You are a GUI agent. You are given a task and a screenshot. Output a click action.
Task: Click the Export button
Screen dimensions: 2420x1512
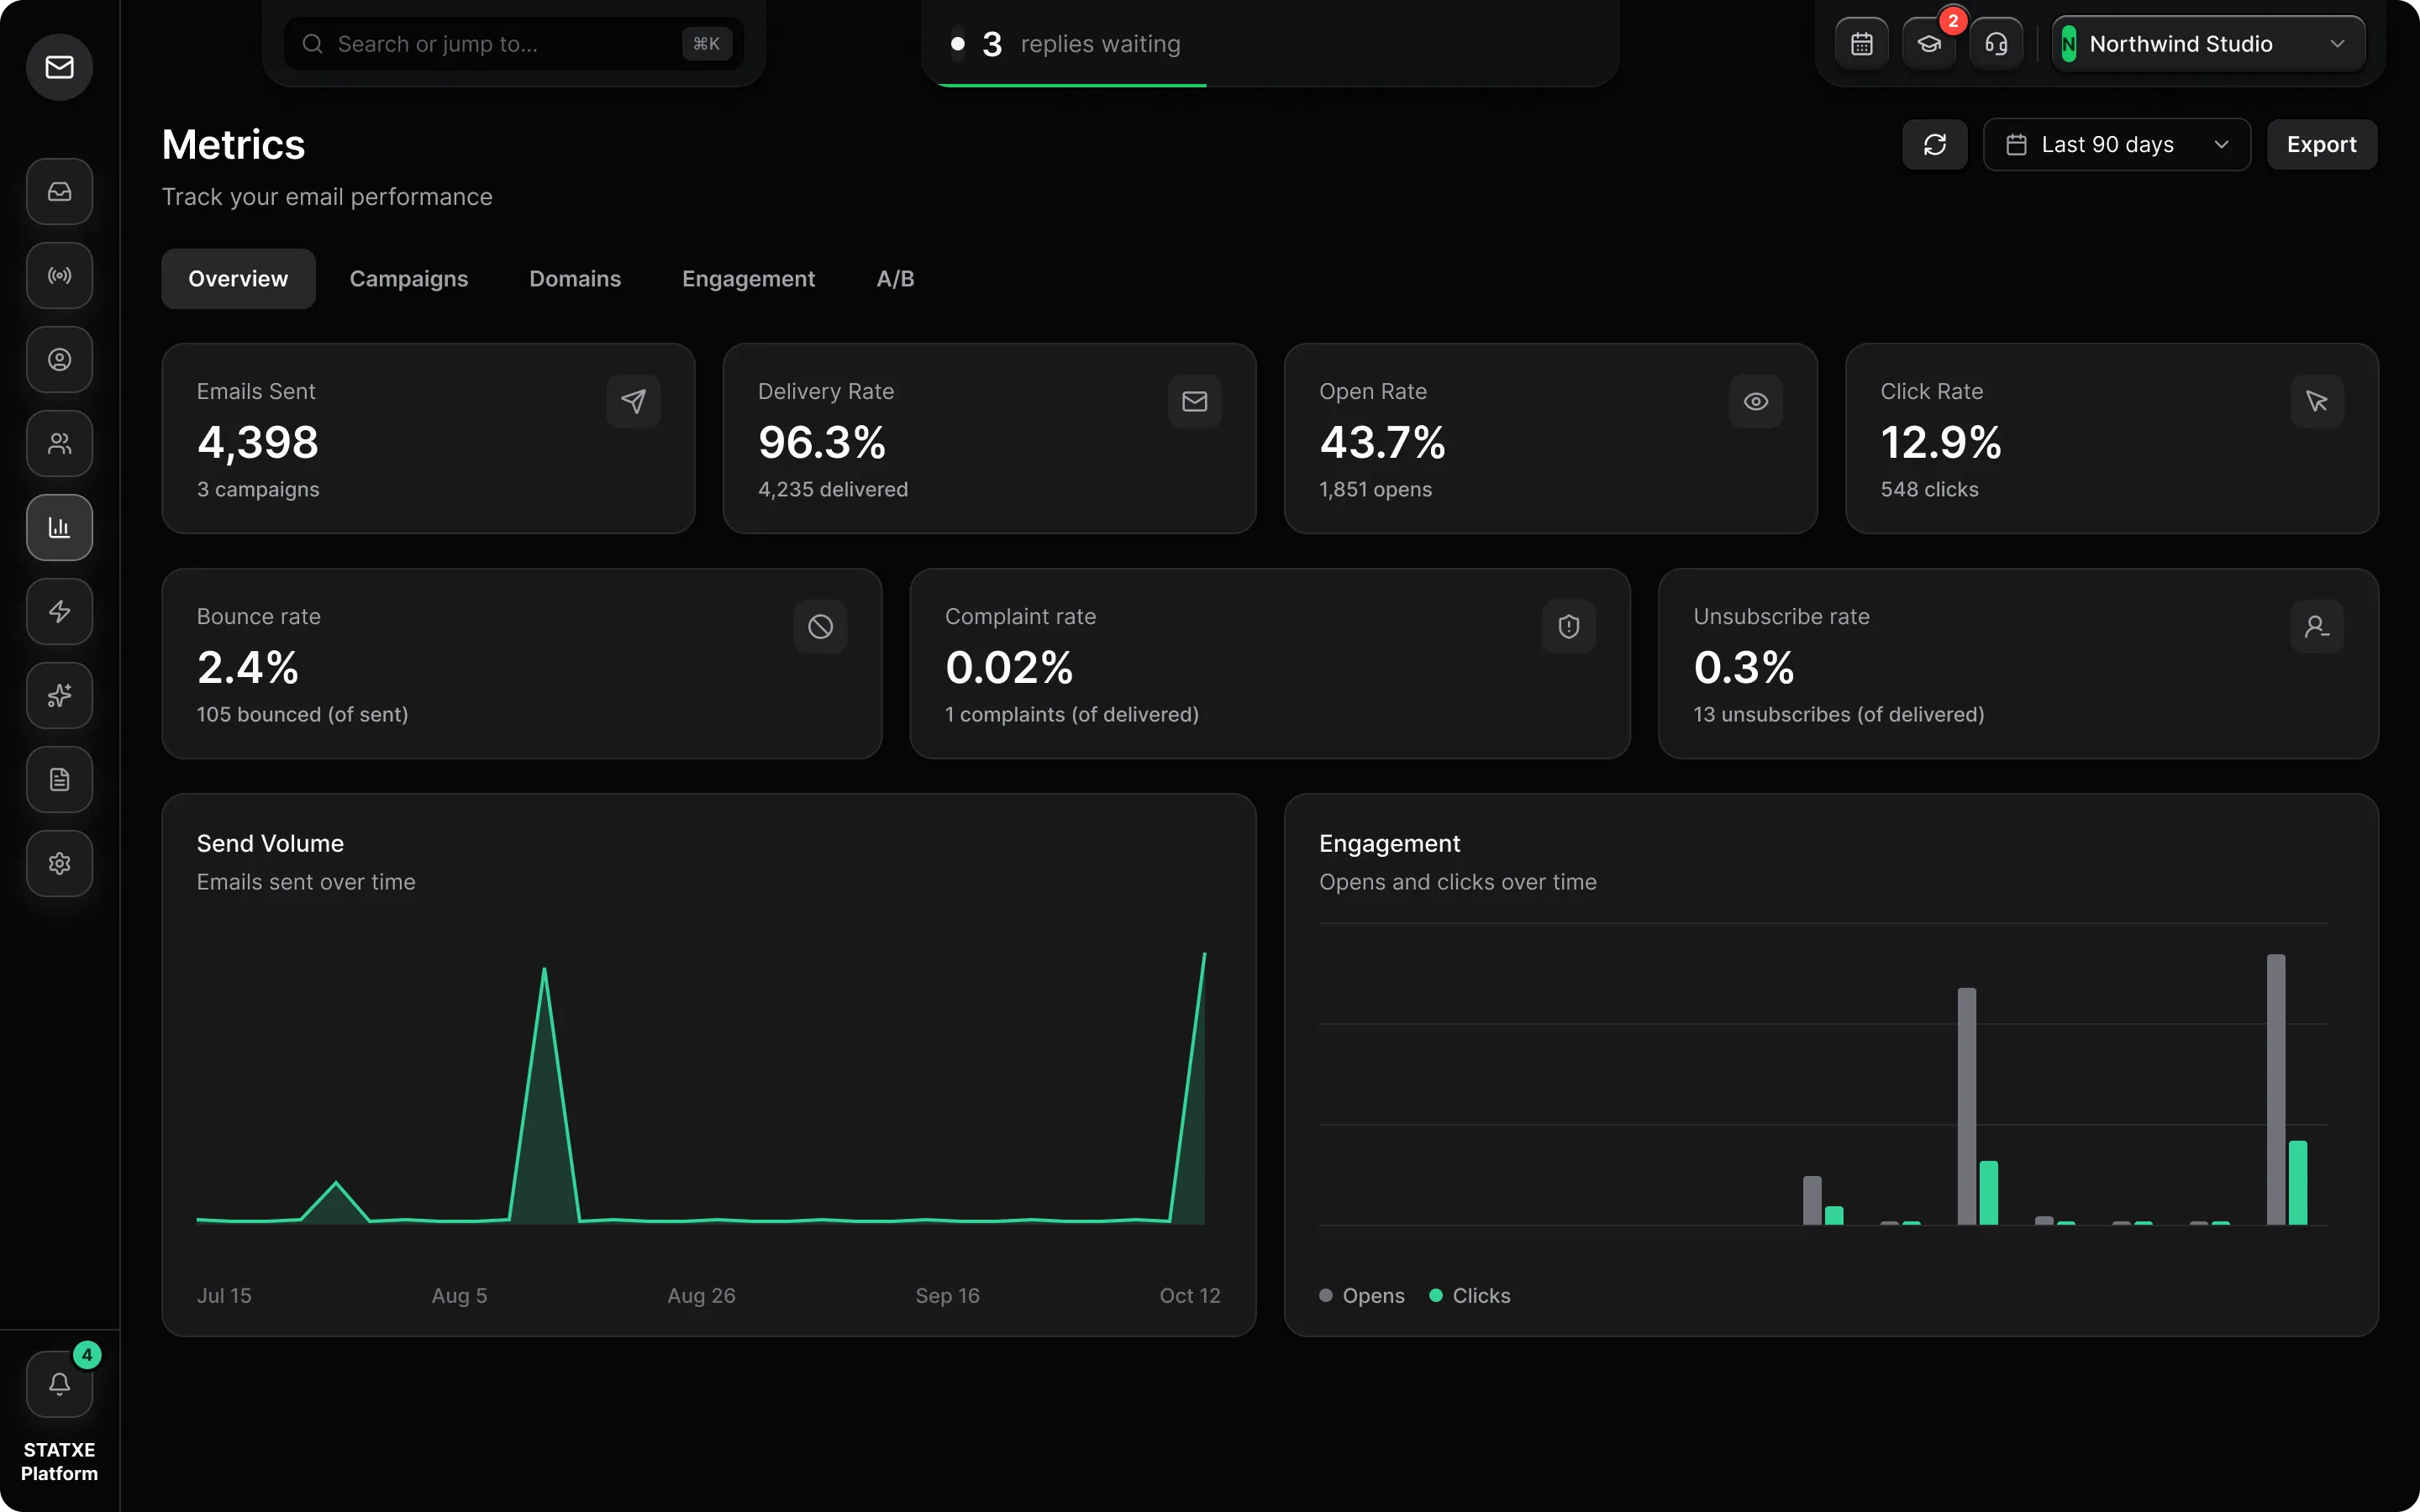2322,145
